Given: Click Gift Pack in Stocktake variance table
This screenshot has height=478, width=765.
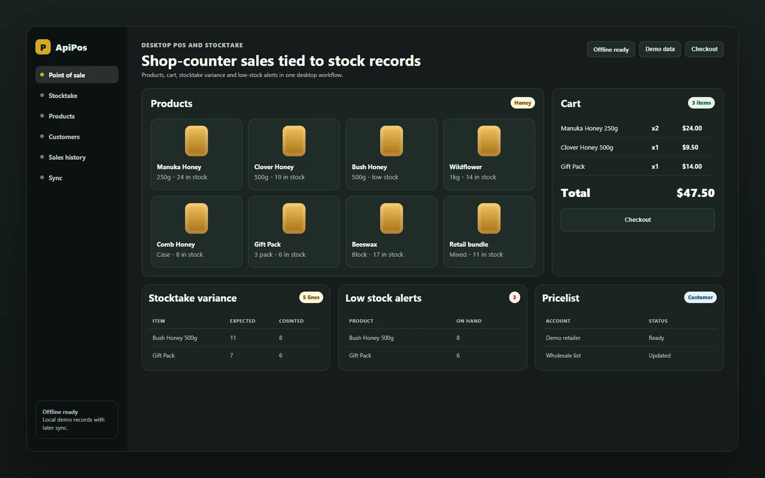Looking at the screenshot, I should [x=164, y=356].
